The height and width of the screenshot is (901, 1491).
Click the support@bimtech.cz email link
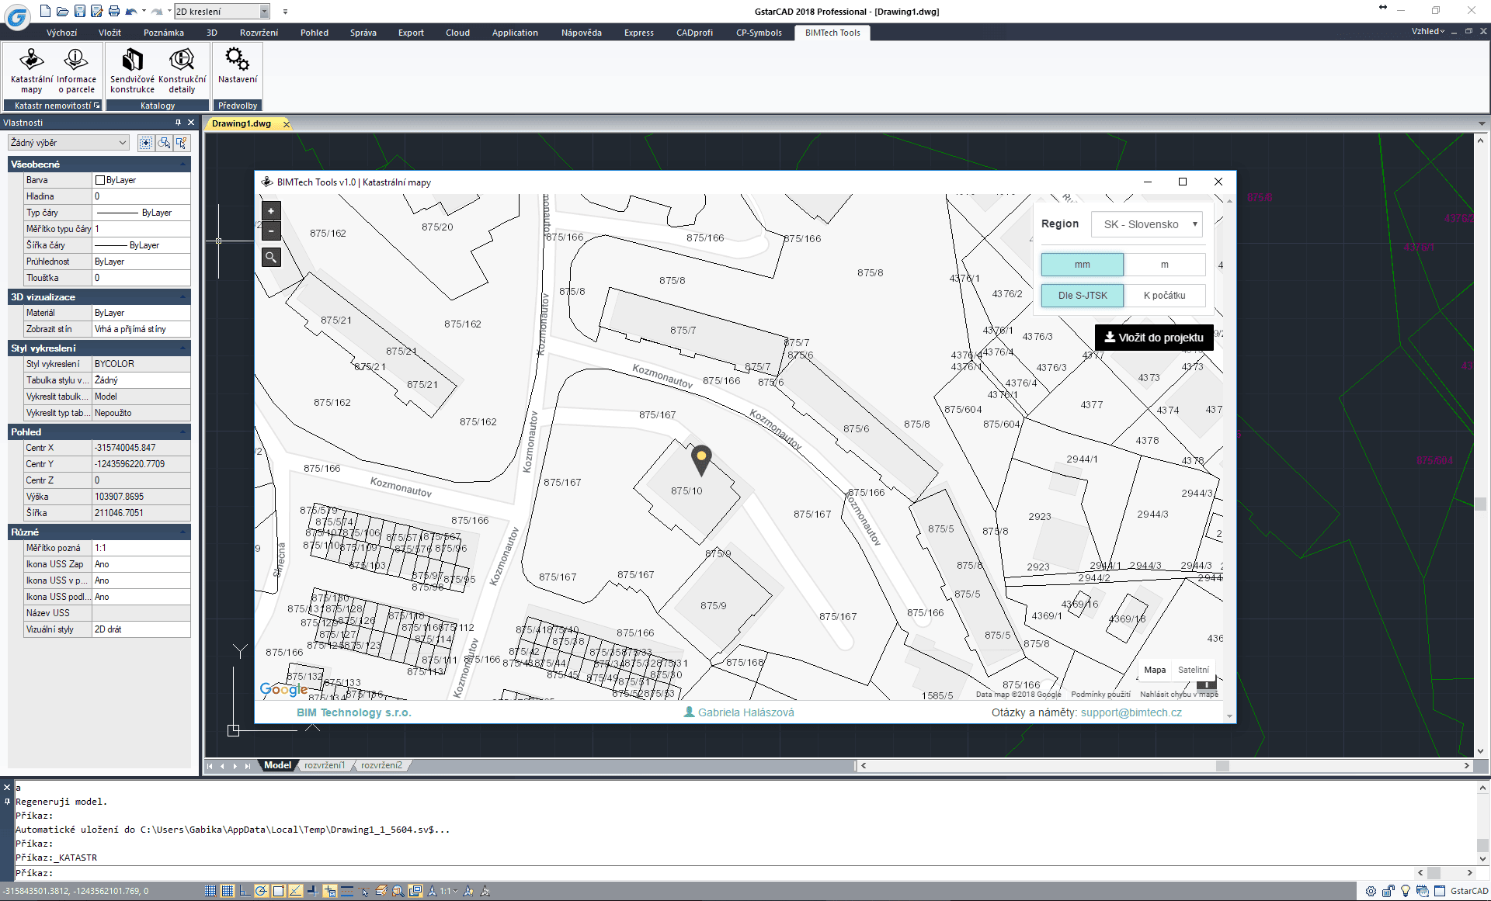click(1131, 712)
